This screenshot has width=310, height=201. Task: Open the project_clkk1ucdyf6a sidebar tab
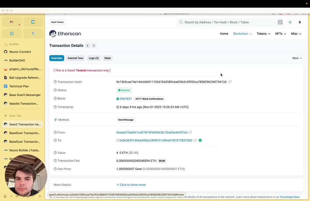pos(23,69)
